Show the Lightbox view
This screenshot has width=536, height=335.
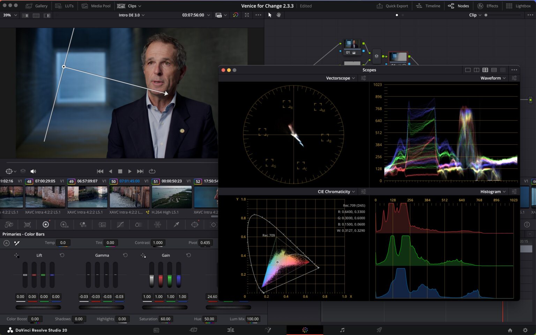point(518,6)
